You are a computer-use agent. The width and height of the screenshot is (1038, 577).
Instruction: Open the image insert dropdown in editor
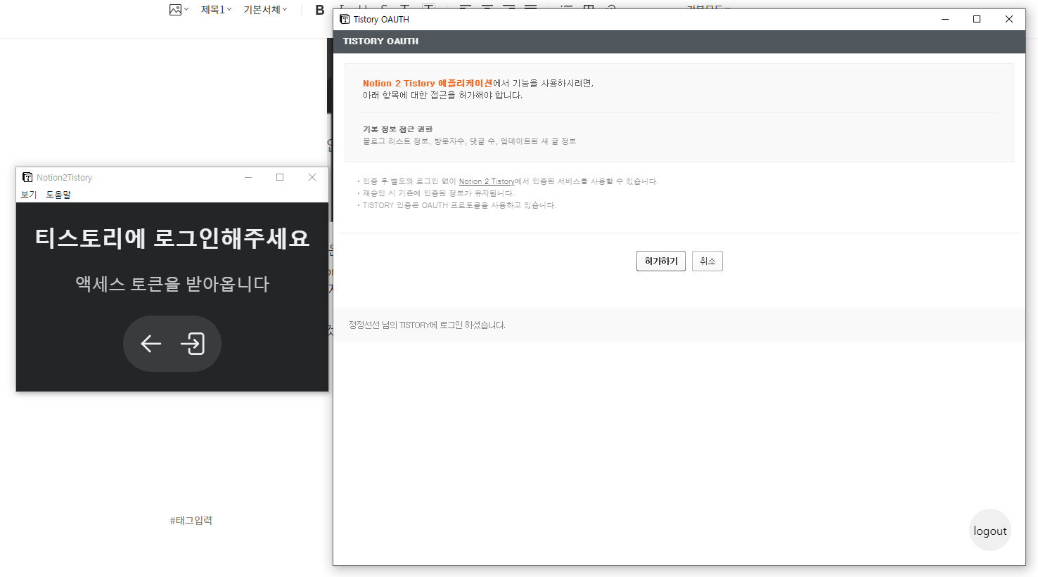(179, 10)
